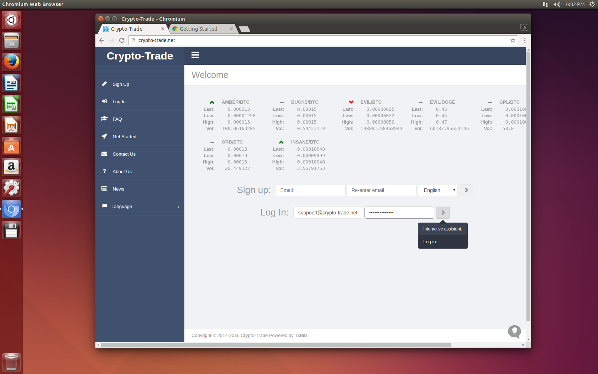Bookmark the page with the star icon
This screenshot has width=598, height=374.
coord(513,40)
